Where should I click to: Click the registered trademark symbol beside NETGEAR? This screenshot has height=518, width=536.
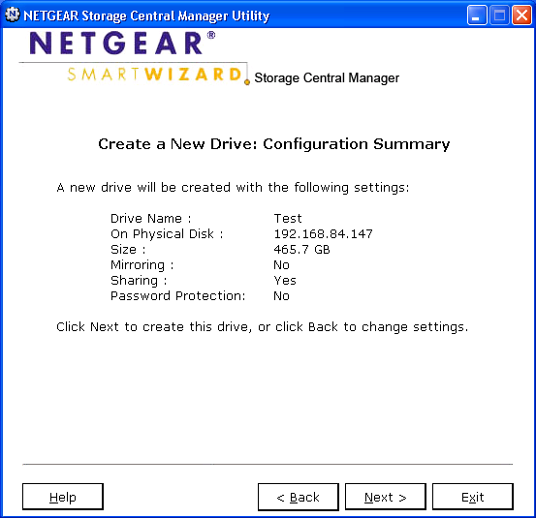click(x=211, y=35)
